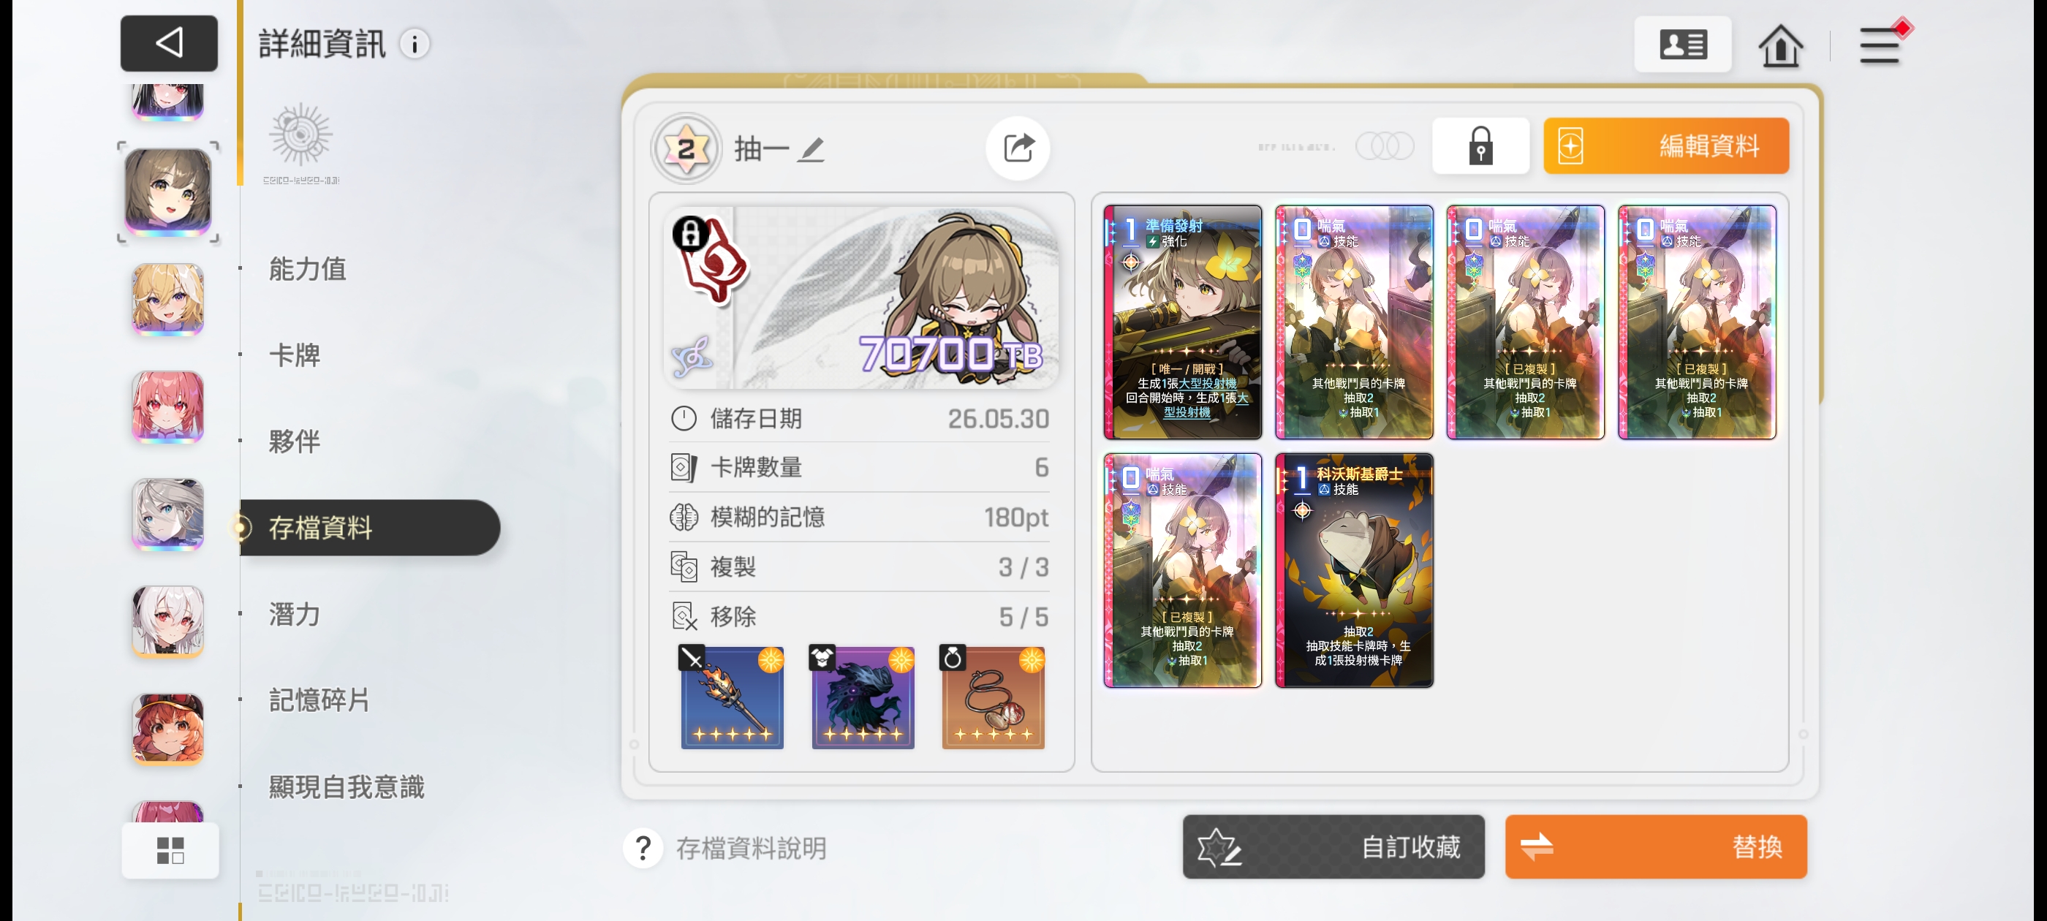Click the 移除 5 / 5 row
Screen dimensions: 2047x921
pos(860,617)
